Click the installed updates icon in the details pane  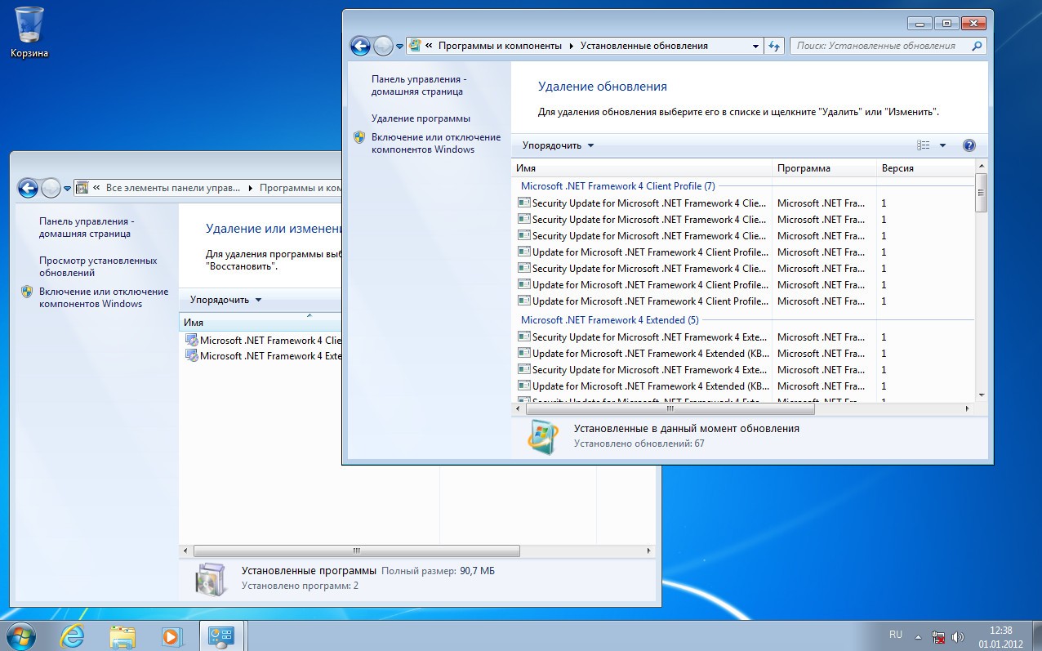tap(544, 437)
